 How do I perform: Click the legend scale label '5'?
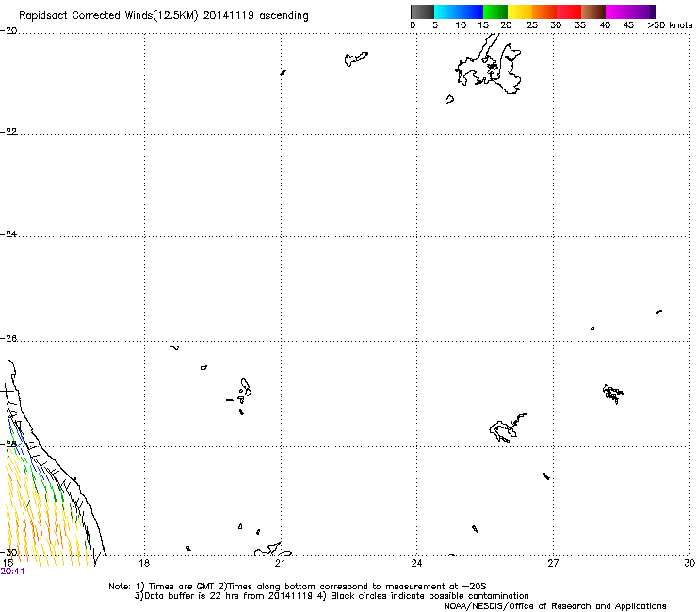pyautogui.click(x=435, y=25)
